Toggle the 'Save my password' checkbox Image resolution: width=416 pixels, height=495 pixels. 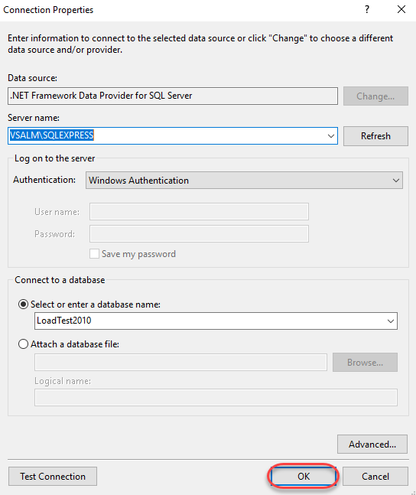94,254
